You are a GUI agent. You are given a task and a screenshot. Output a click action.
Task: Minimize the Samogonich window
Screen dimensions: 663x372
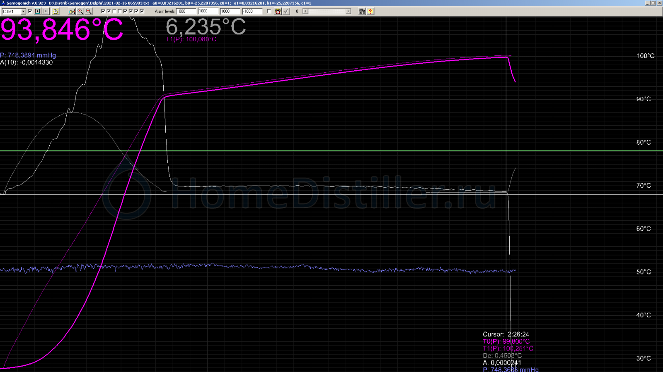(647, 3)
